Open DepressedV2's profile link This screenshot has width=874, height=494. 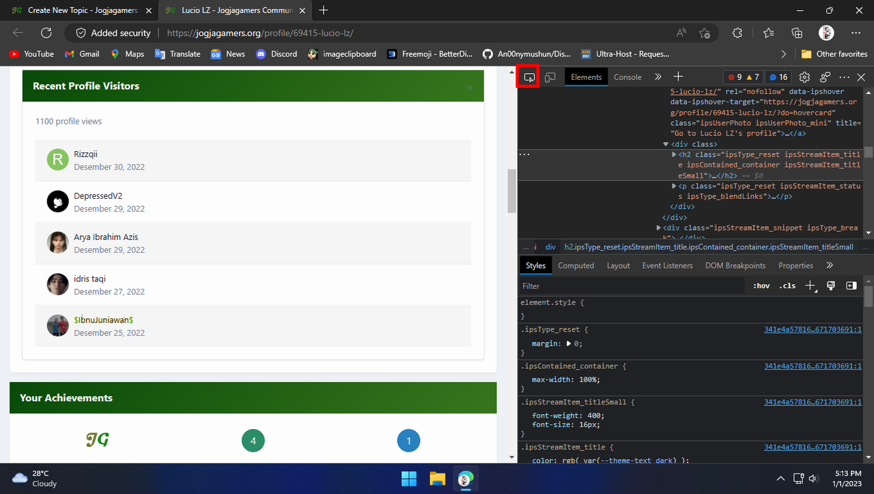pyautogui.click(x=98, y=196)
